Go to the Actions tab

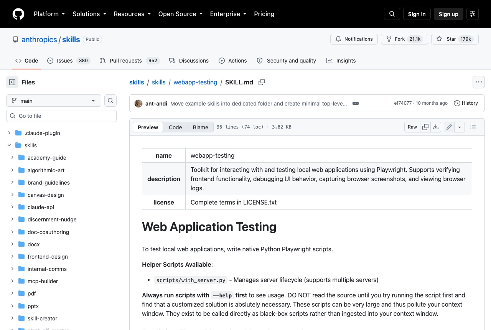click(233, 61)
